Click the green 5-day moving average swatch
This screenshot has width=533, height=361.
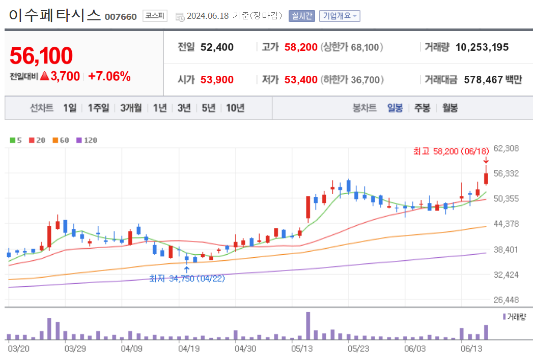(13, 140)
